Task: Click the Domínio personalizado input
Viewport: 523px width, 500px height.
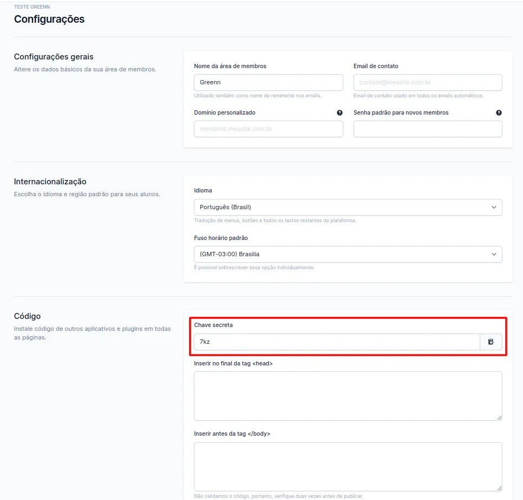Action: [x=268, y=129]
